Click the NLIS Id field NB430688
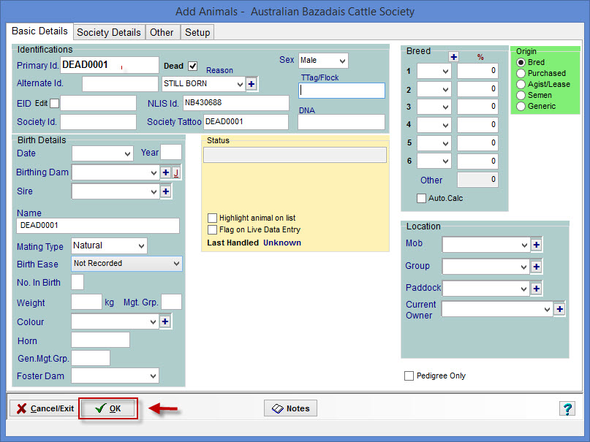Image resolution: width=590 pixels, height=442 pixels. point(236,103)
